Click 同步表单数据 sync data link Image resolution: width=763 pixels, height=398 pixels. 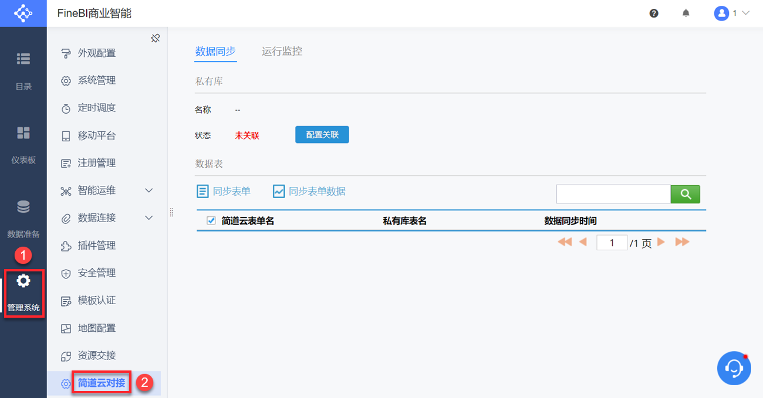[x=309, y=191]
